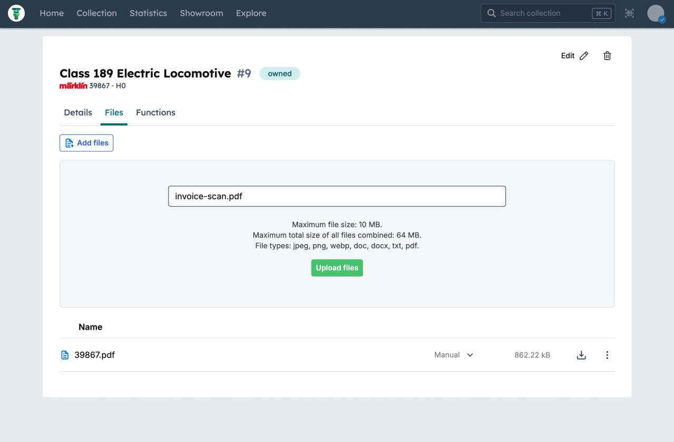Switch to the Functions tab

coord(155,113)
